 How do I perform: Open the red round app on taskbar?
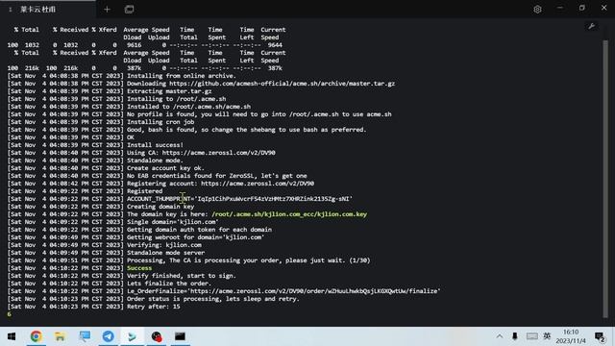click(157, 336)
